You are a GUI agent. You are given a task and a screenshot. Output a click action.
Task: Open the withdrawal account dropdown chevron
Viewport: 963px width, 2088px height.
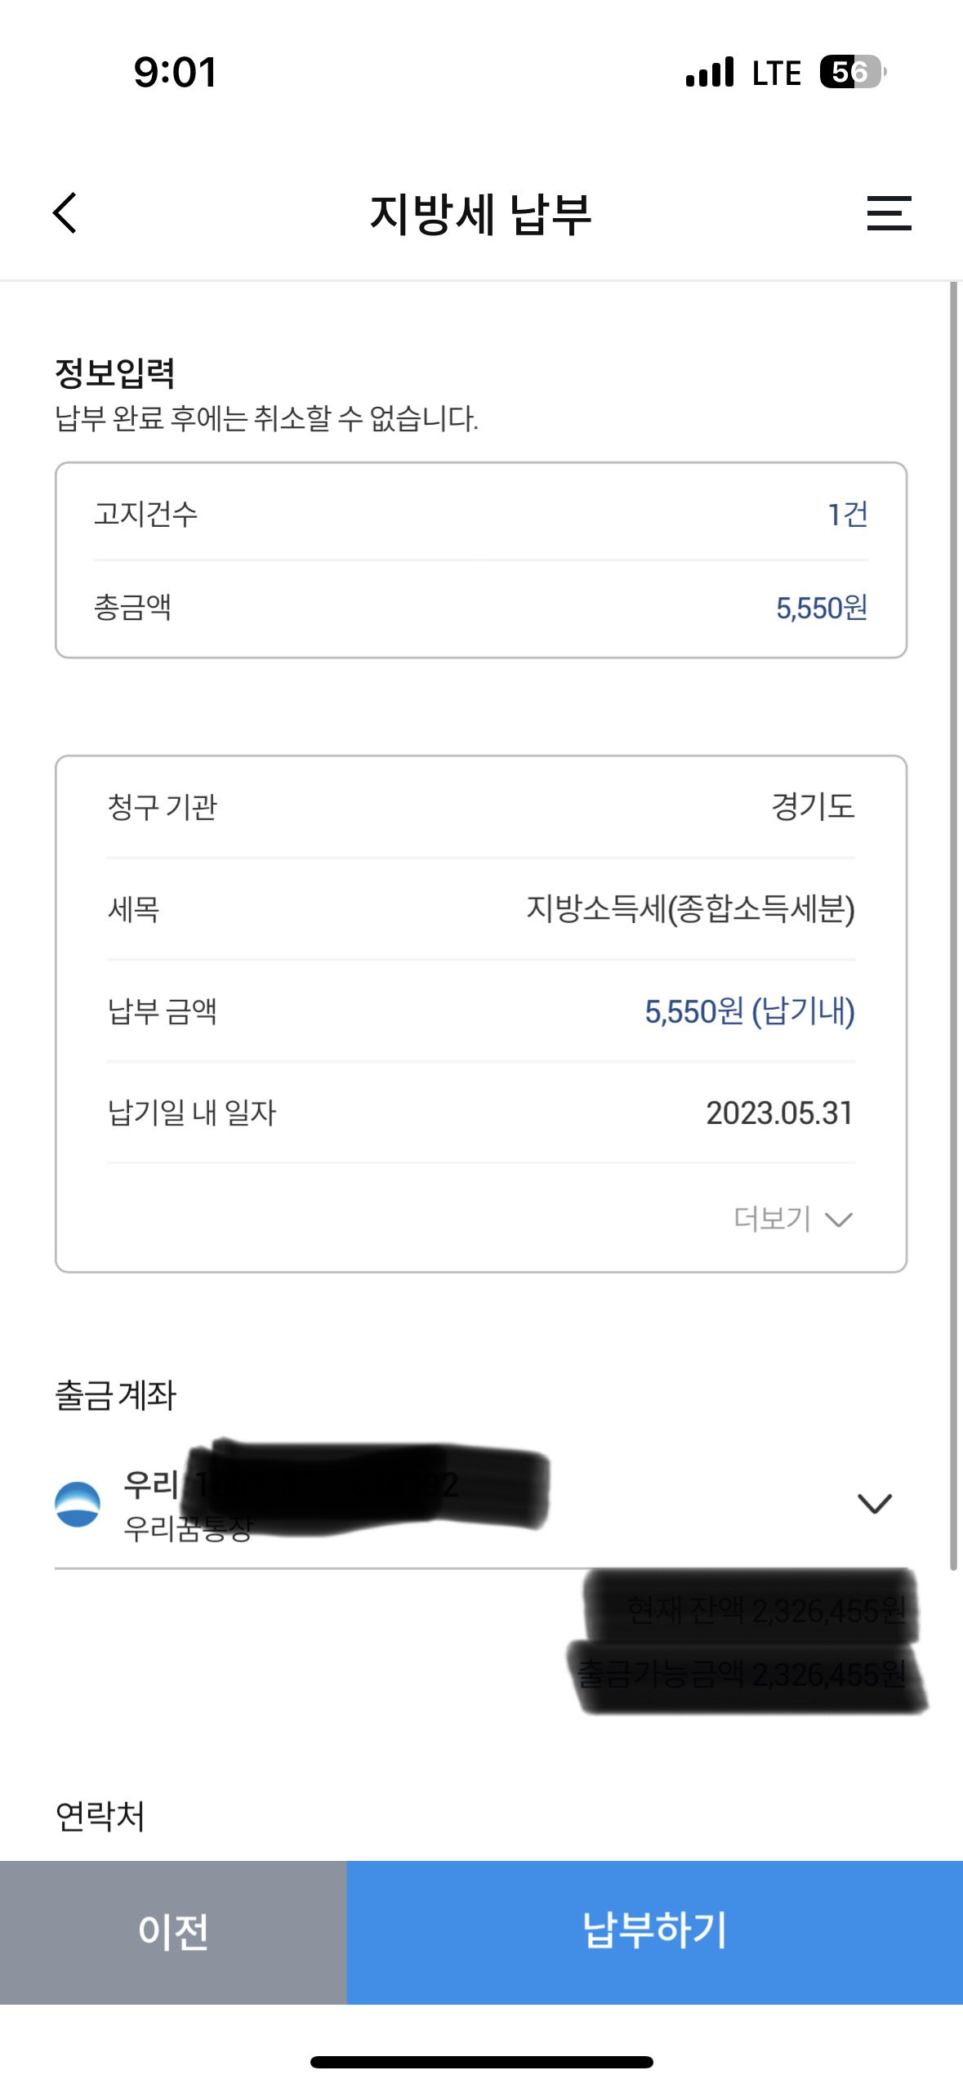[874, 1504]
